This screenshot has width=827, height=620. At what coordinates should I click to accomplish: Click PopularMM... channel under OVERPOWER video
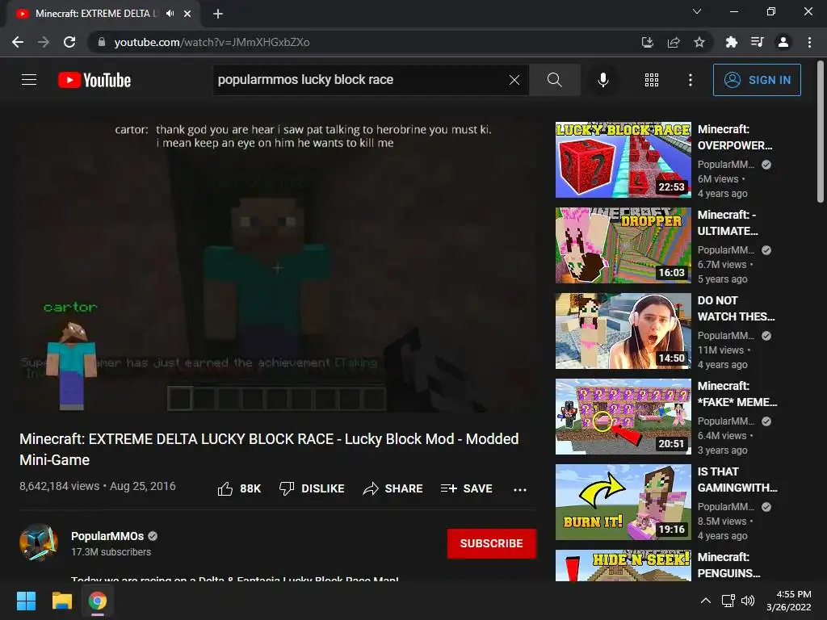726,165
